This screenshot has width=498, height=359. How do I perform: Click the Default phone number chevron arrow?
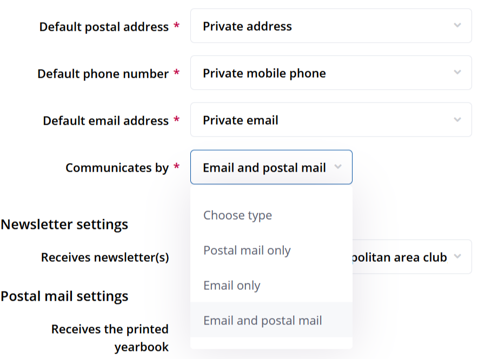pyautogui.click(x=457, y=73)
